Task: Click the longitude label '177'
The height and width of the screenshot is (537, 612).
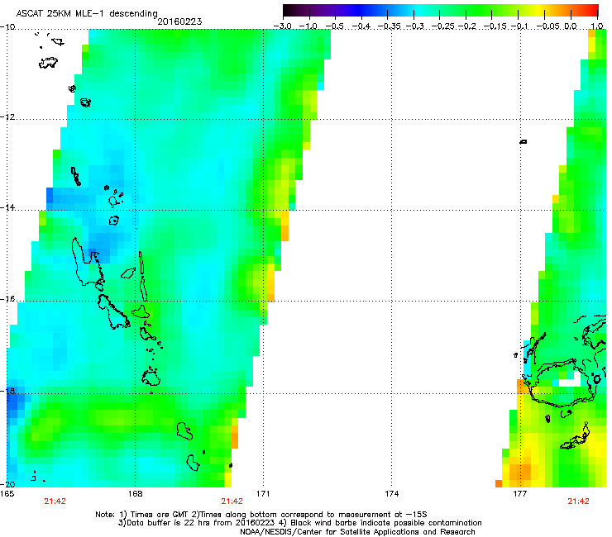Action: pos(519,494)
